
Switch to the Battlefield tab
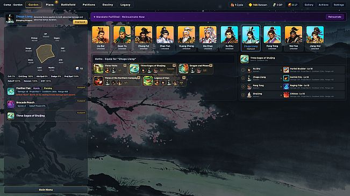(x=68, y=5)
